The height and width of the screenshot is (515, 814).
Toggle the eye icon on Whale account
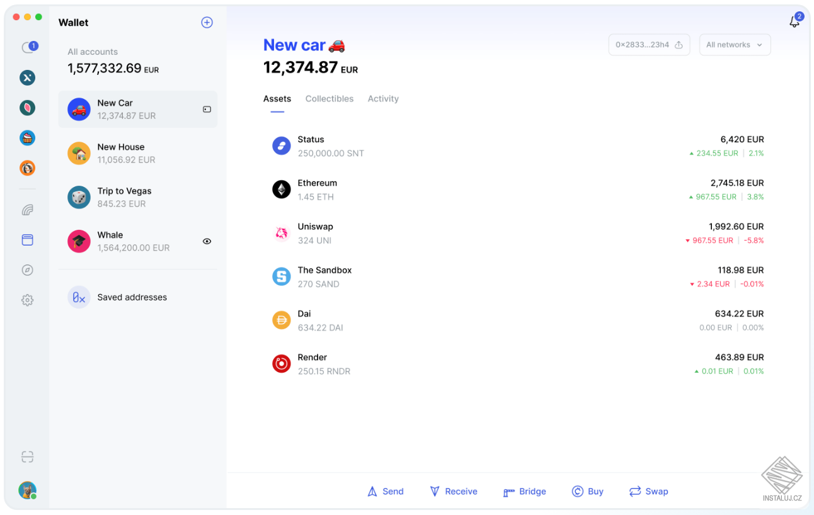pos(207,241)
